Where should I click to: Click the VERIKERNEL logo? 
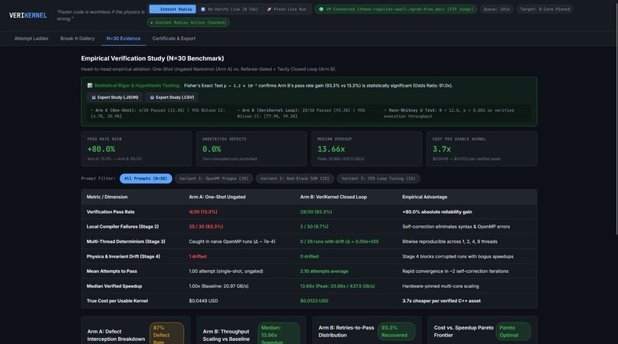coord(28,15)
